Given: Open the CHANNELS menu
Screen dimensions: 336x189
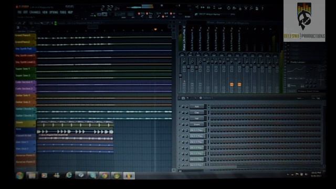Looking at the screenshot, I should (x=35, y=13).
